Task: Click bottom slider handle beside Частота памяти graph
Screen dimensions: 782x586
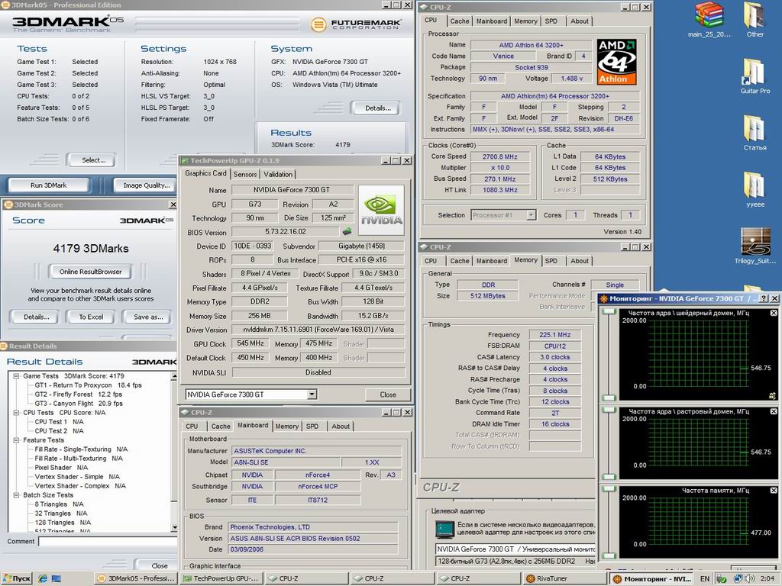Action: [609, 555]
